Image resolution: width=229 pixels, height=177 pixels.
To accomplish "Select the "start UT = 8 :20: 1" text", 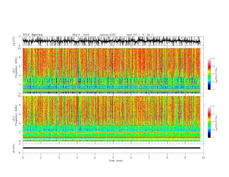I will (x=140, y=35).
